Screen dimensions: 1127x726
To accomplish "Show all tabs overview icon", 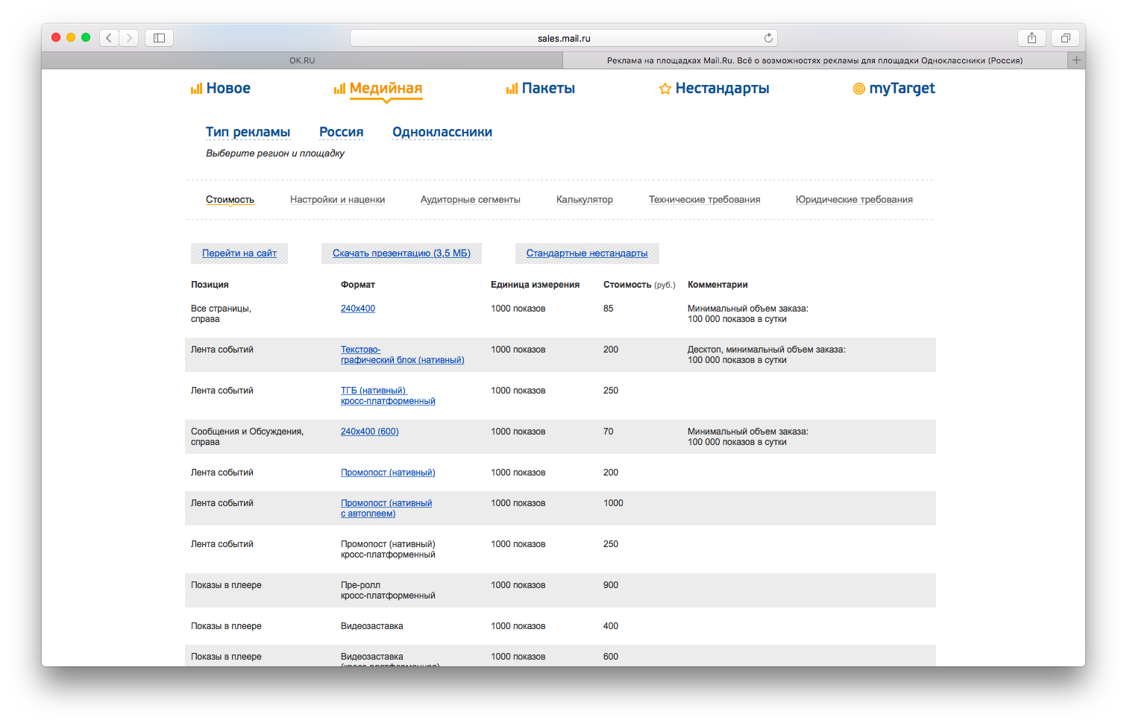I will [x=1065, y=37].
